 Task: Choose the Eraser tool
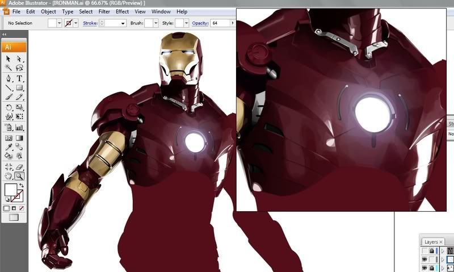click(19, 167)
